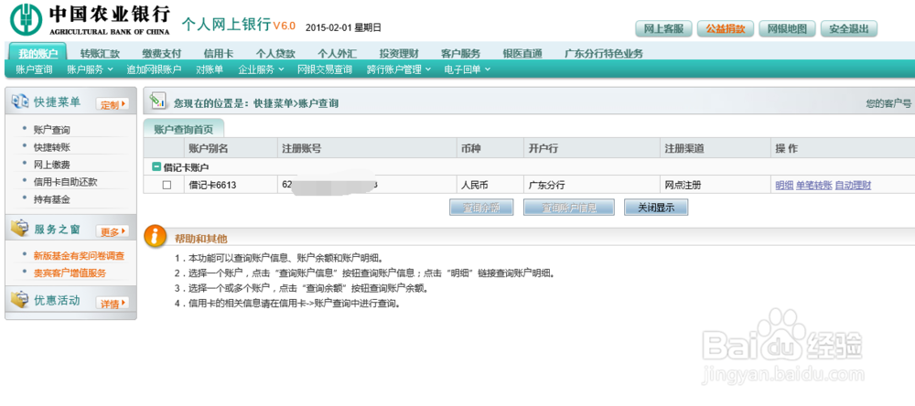Click 账户查询 in the green submenu bar
This screenshot has width=915, height=406.
tap(35, 69)
